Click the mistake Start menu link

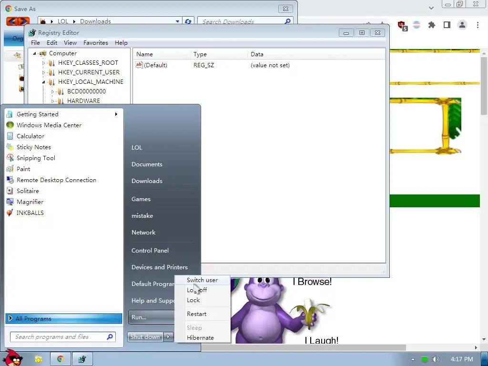142,216
